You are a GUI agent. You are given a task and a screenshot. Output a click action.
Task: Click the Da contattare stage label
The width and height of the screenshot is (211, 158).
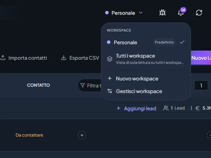tap(29, 135)
